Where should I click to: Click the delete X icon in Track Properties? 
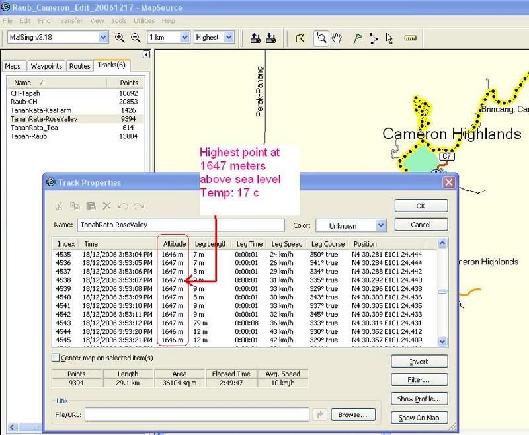click(x=106, y=206)
